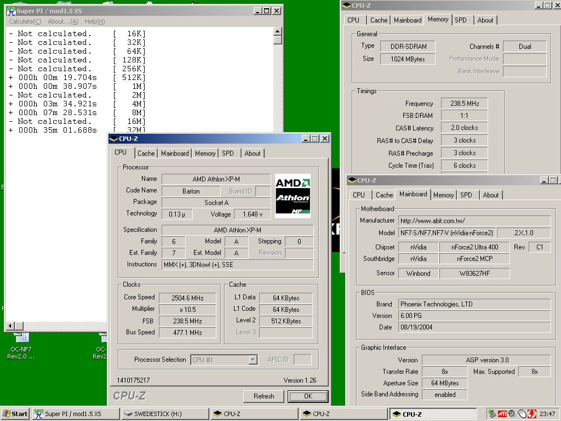
Task: Click the Channels # Dual value
Action: tap(525, 47)
